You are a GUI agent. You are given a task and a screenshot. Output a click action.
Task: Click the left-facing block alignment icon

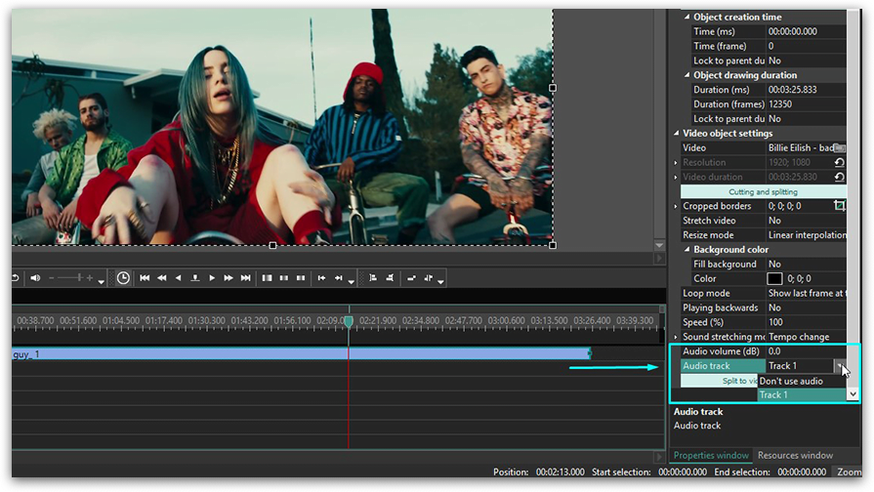373,278
